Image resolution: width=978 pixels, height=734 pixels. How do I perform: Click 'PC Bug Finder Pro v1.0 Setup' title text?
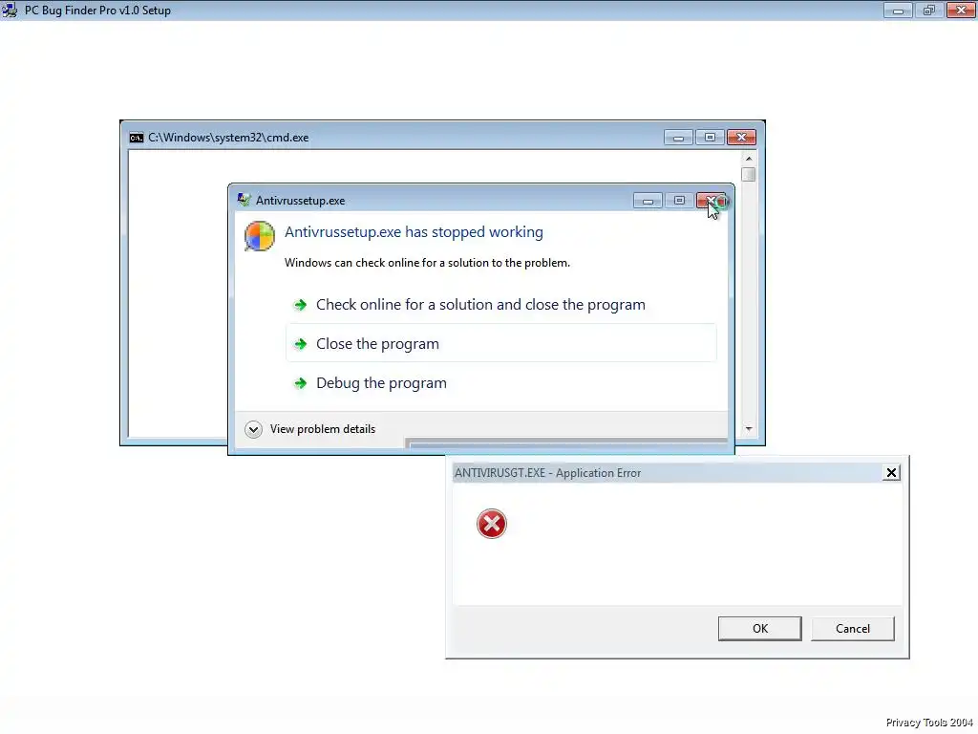97,11
